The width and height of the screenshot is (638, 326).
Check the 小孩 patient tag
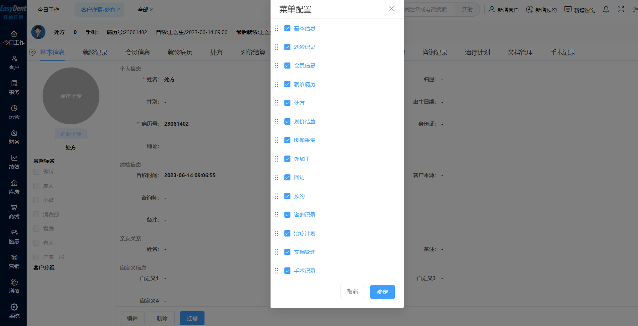pyautogui.click(x=36, y=200)
